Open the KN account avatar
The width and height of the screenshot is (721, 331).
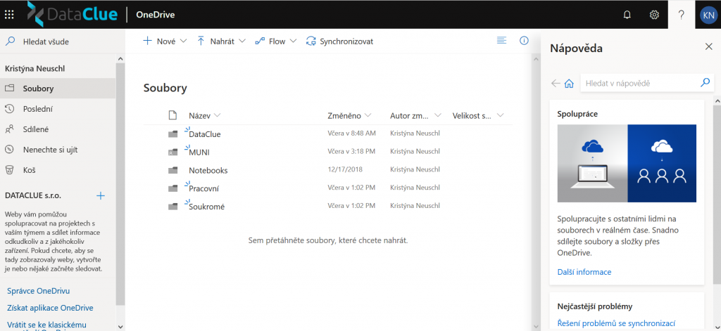click(x=708, y=15)
